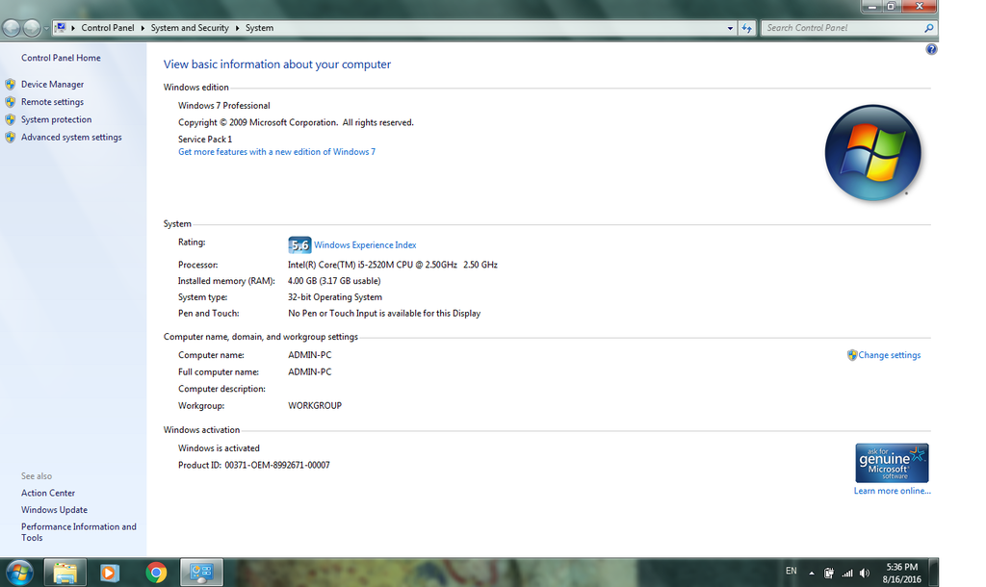
Task: Click the volume speaker tray icon
Action: click(865, 573)
